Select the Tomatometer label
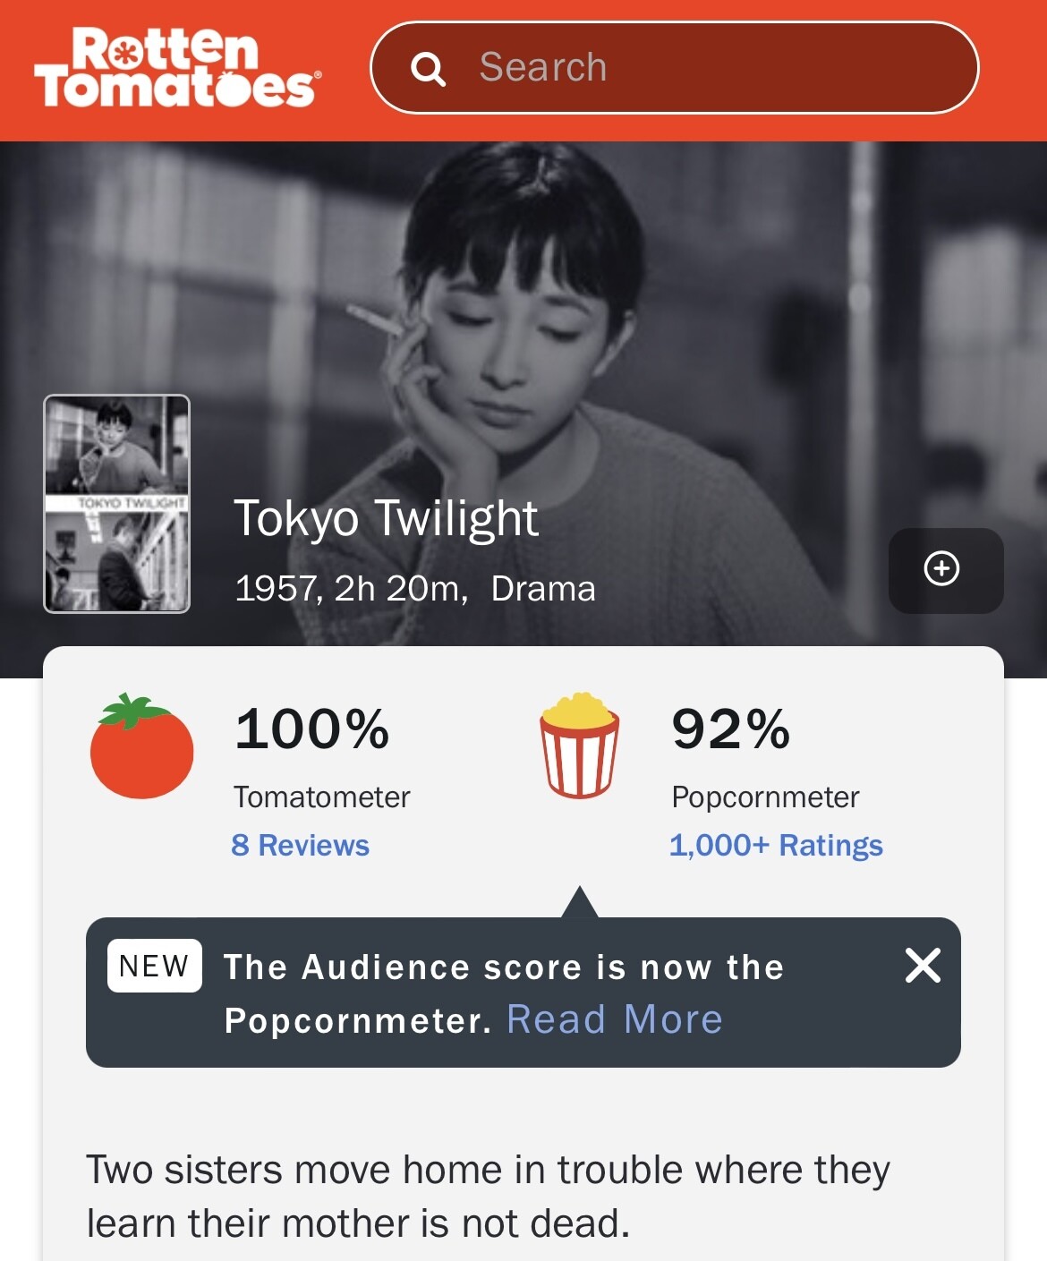The height and width of the screenshot is (1261, 1047). (x=321, y=797)
